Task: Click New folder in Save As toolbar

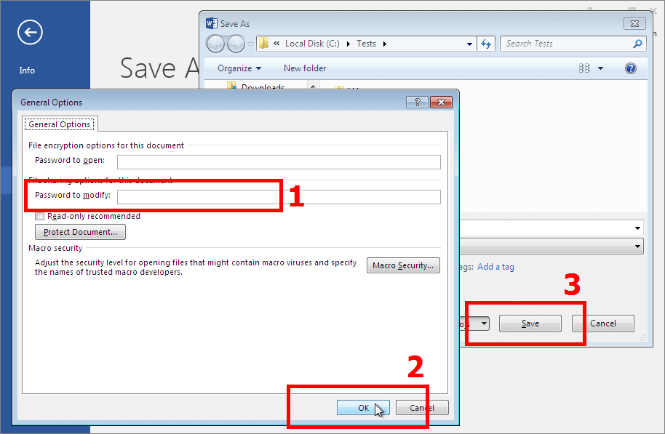Action: (x=305, y=68)
